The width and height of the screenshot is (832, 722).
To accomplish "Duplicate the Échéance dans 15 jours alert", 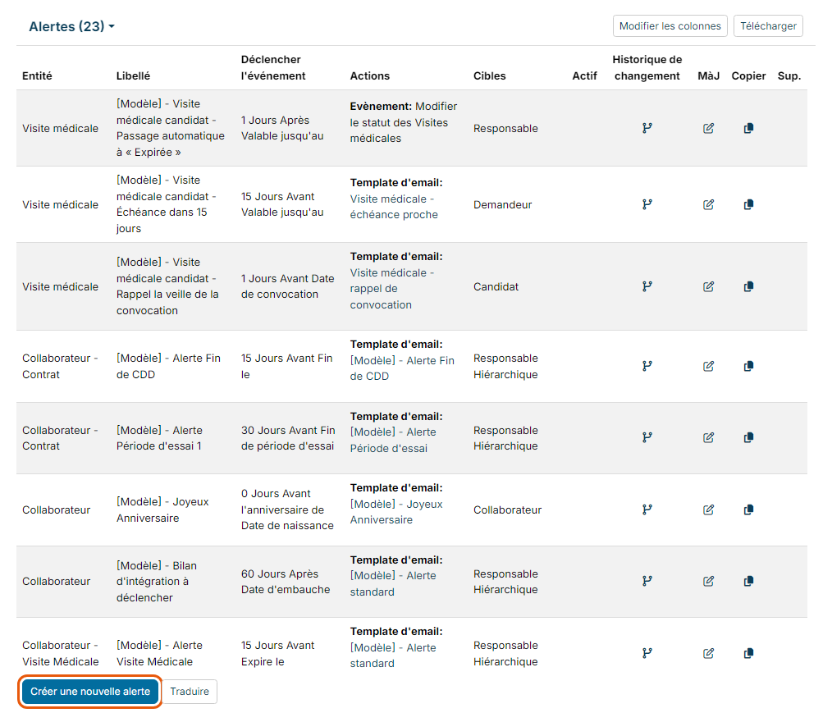I will [748, 204].
